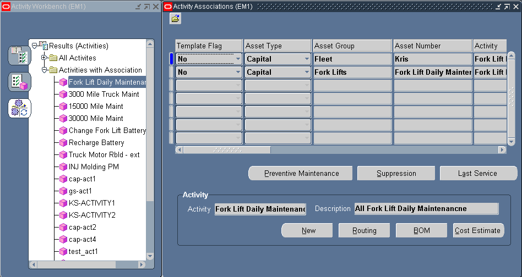Click the Description field in Activity section
This screenshot has height=277, width=522.
click(x=426, y=209)
